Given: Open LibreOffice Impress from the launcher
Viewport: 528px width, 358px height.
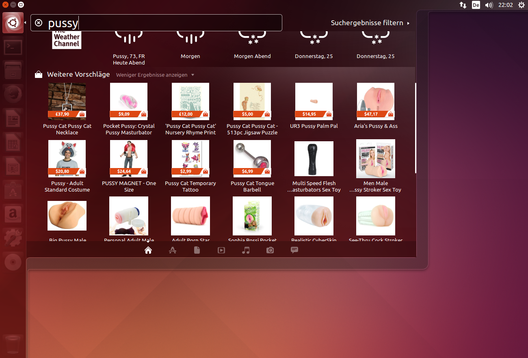Looking at the screenshot, I should click(x=13, y=167).
